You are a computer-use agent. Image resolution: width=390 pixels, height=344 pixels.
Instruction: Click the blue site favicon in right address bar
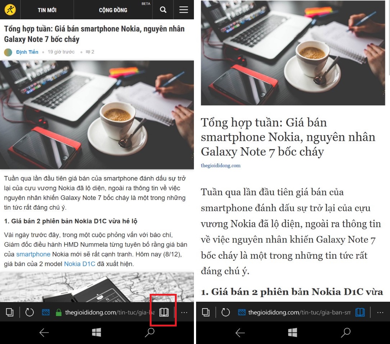point(242,312)
